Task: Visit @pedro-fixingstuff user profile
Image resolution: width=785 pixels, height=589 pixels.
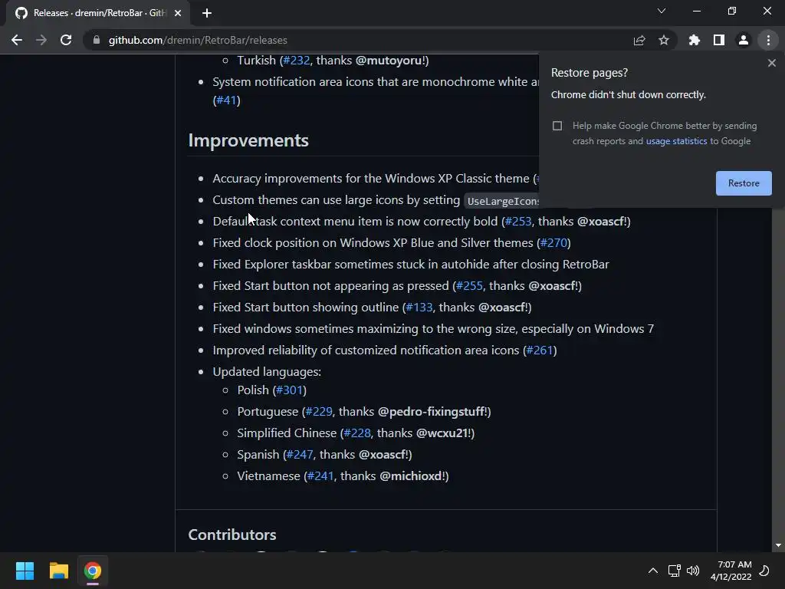Action: (x=431, y=412)
